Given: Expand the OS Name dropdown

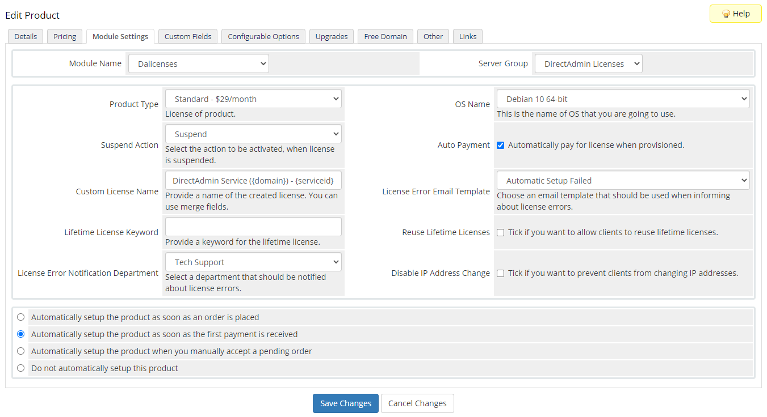Looking at the screenshot, I should click(623, 99).
